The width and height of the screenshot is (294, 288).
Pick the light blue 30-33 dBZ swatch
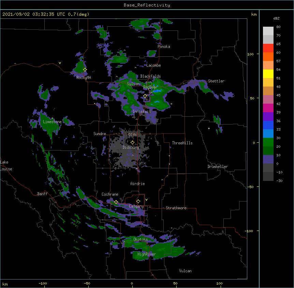click(x=268, y=134)
